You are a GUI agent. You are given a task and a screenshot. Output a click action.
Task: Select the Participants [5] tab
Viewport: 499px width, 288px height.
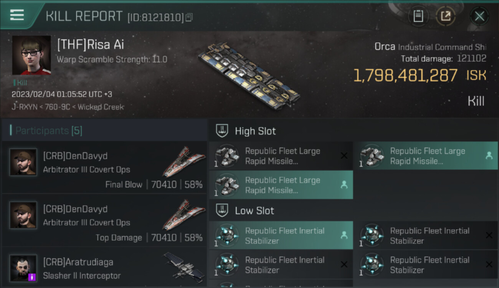(x=49, y=131)
